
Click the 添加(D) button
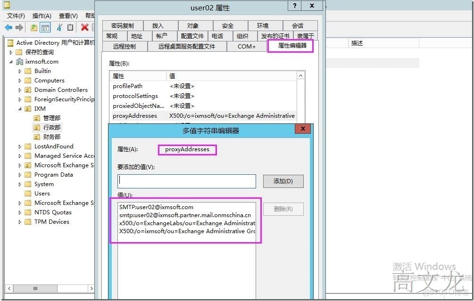283,181
